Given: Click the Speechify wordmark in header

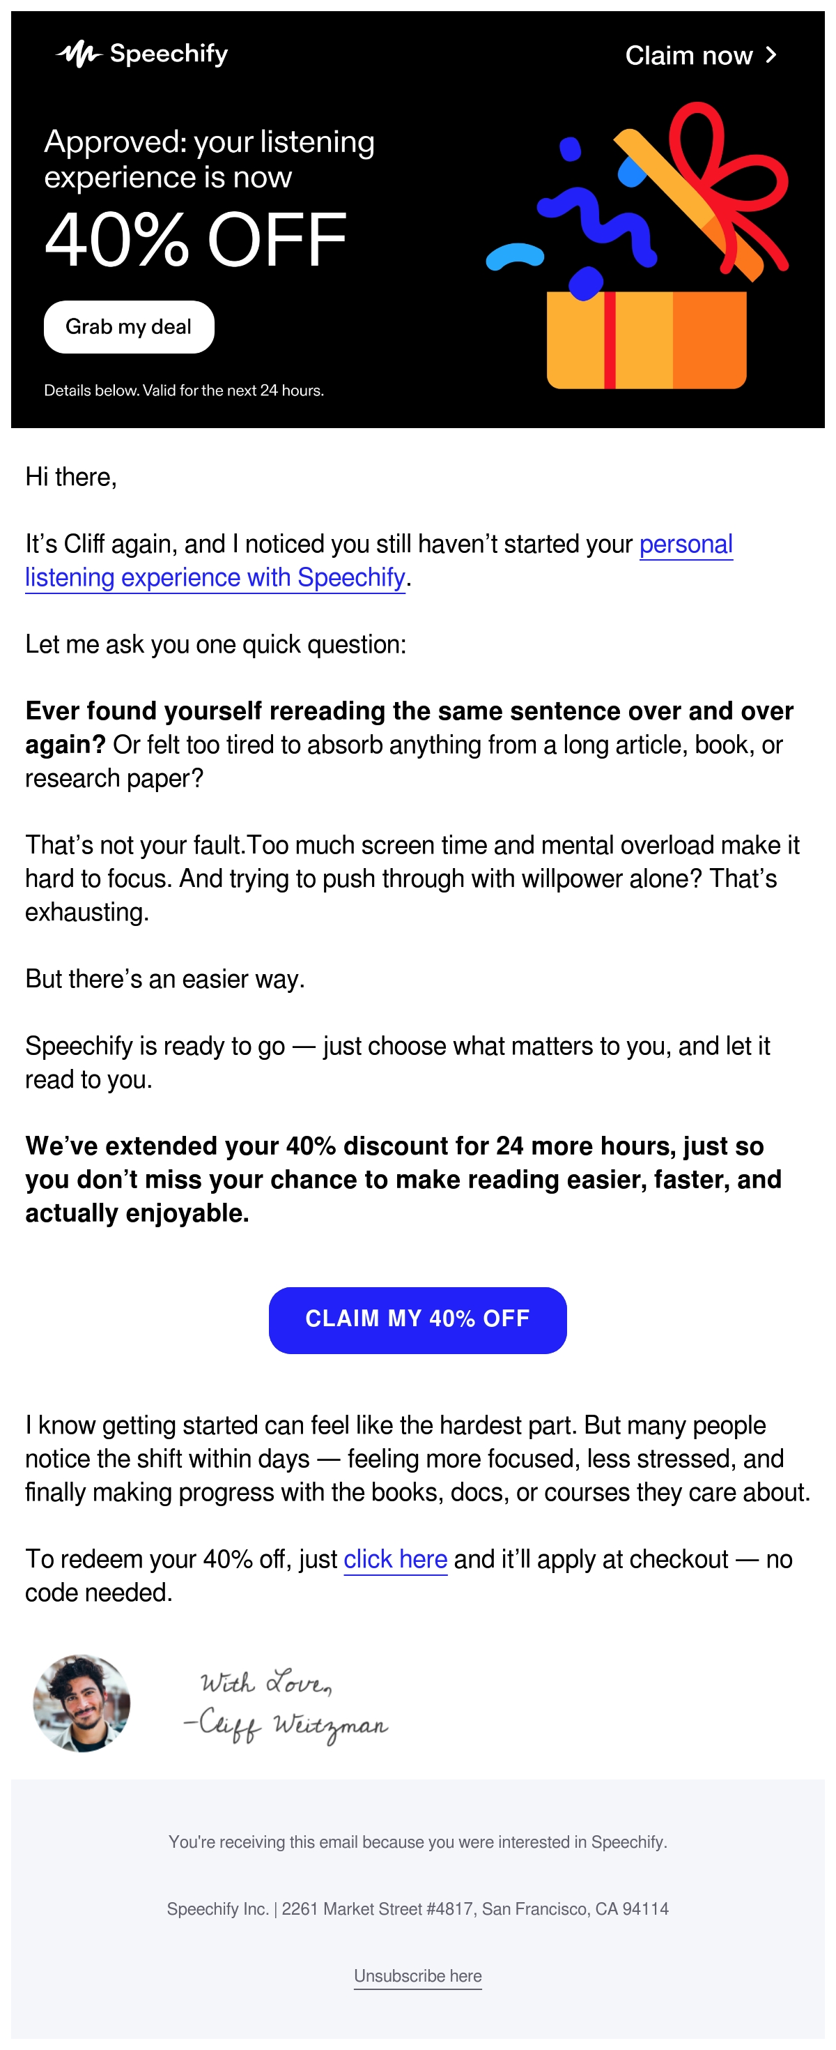Looking at the screenshot, I should [169, 53].
